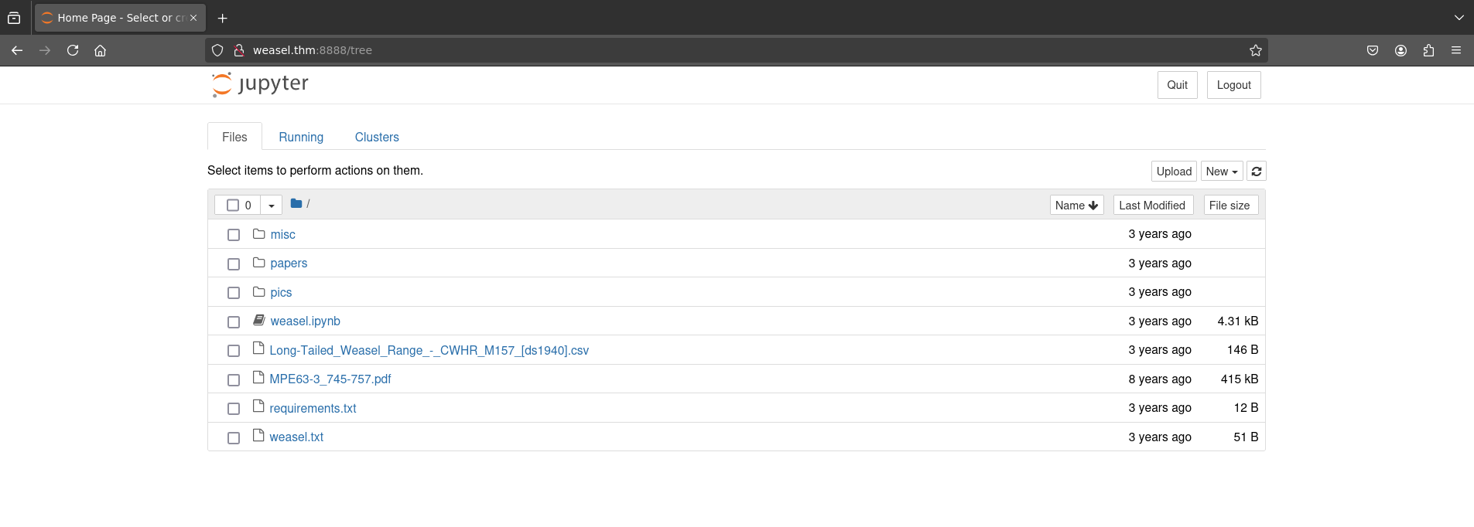Viewport: 1474px width, 527px height.
Task: Switch to the Running tab
Action: [x=301, y=137]
